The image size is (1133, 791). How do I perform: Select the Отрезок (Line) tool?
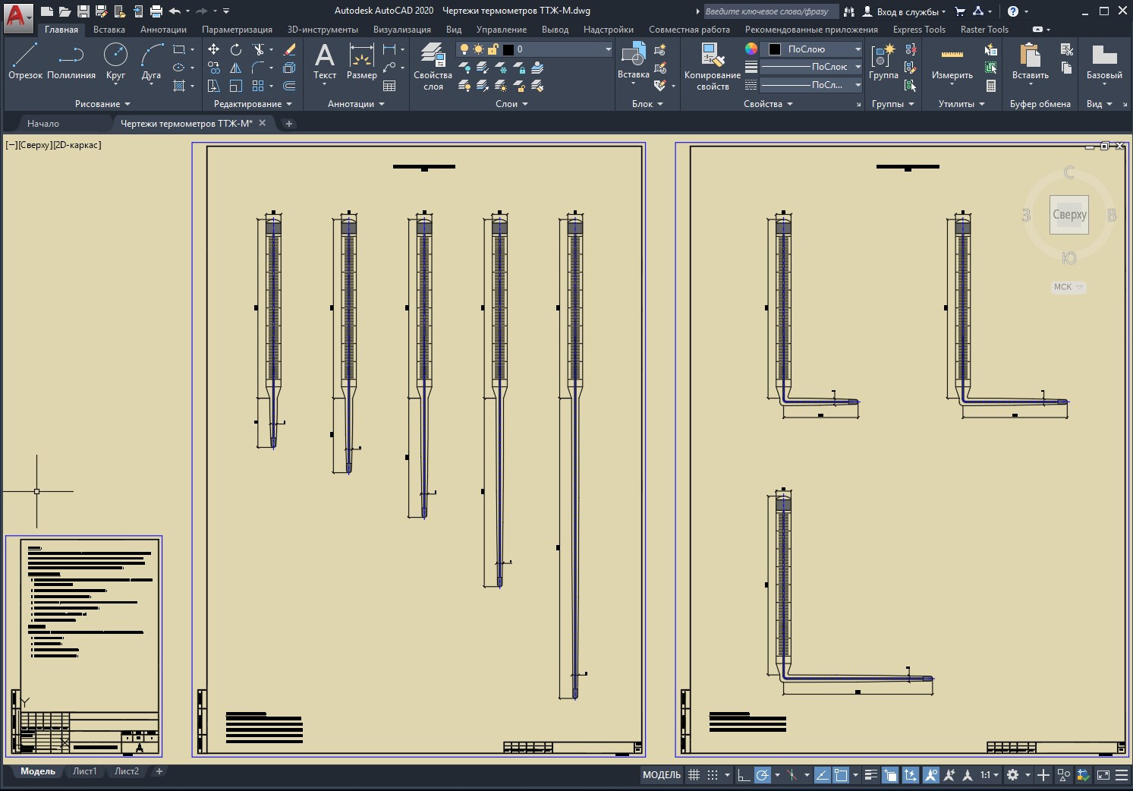pyautogui.click(x=25, y=61)
